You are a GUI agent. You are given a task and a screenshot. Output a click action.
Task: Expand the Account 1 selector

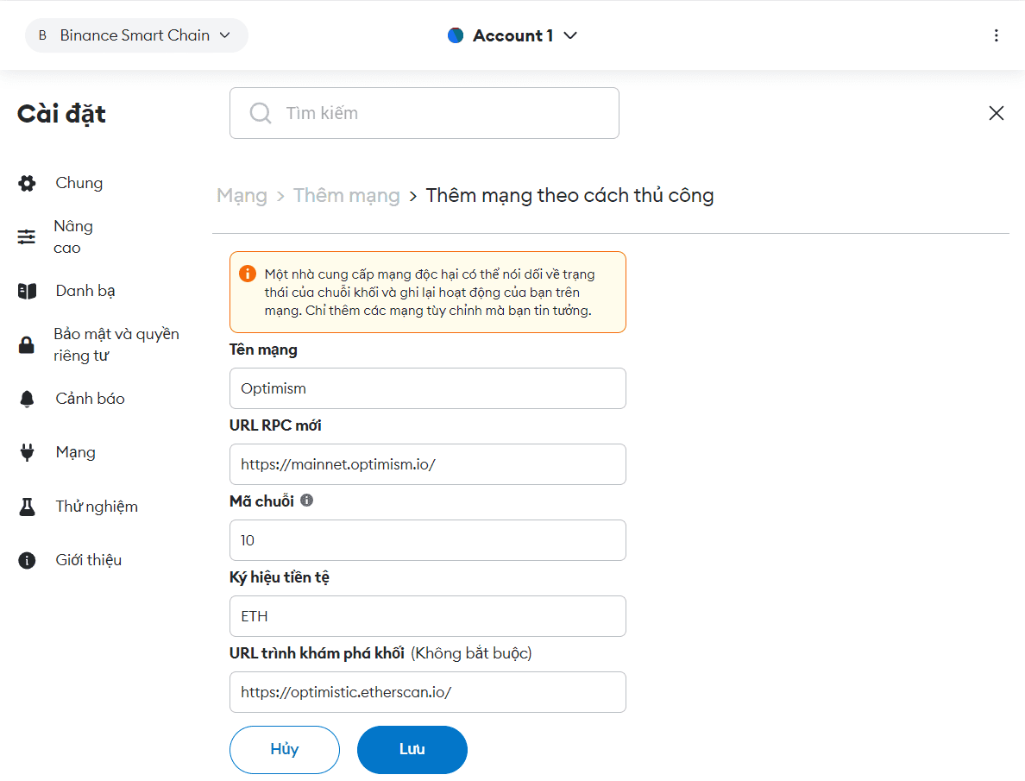click(x=512, y=35)
